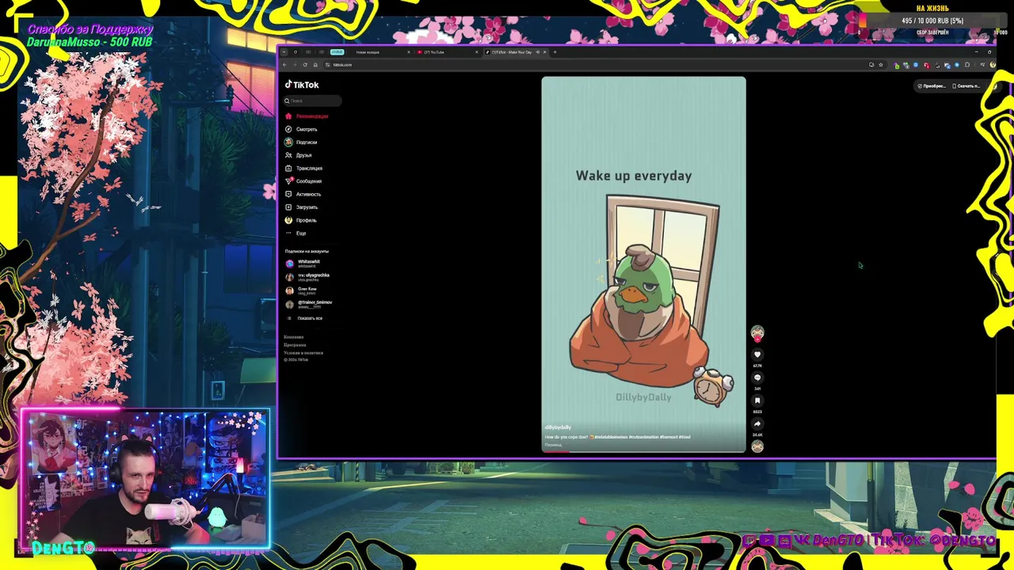Reload the TikTok page
The image size is (1014, 570).
point(305,65)
